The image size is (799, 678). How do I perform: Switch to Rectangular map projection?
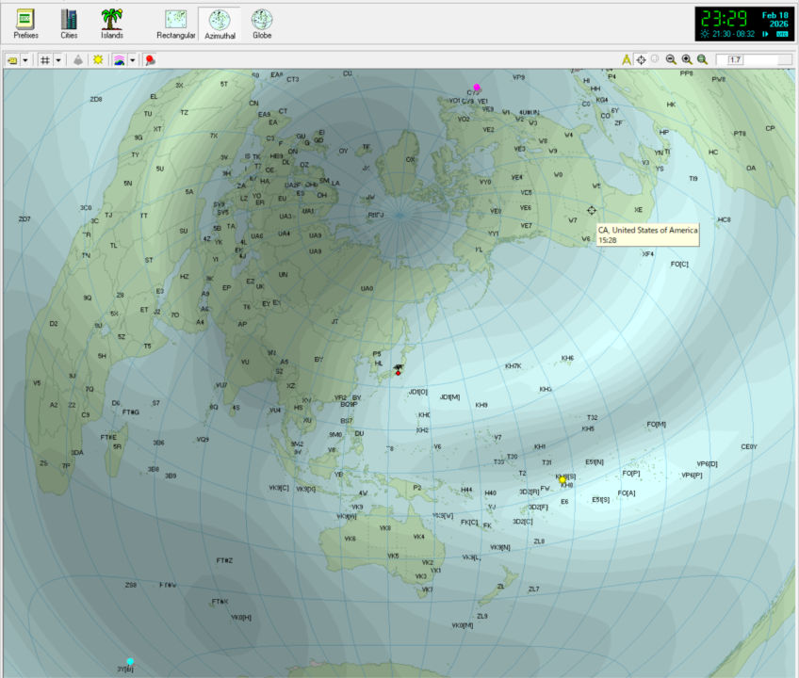[x=176, y=24]
